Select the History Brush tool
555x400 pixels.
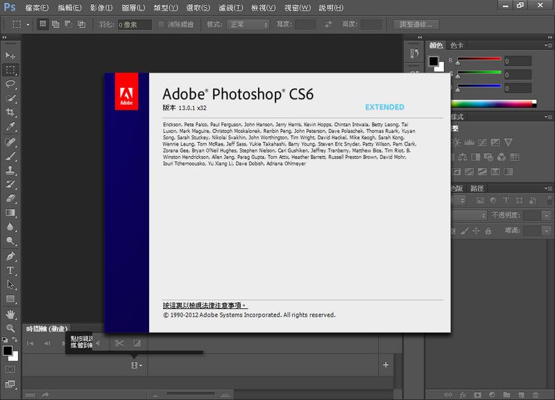coord(10,184)
